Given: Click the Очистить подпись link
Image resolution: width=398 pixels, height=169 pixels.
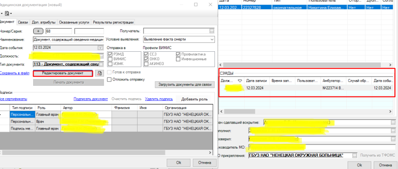Looking at the screenshot, I should point(126,99).
